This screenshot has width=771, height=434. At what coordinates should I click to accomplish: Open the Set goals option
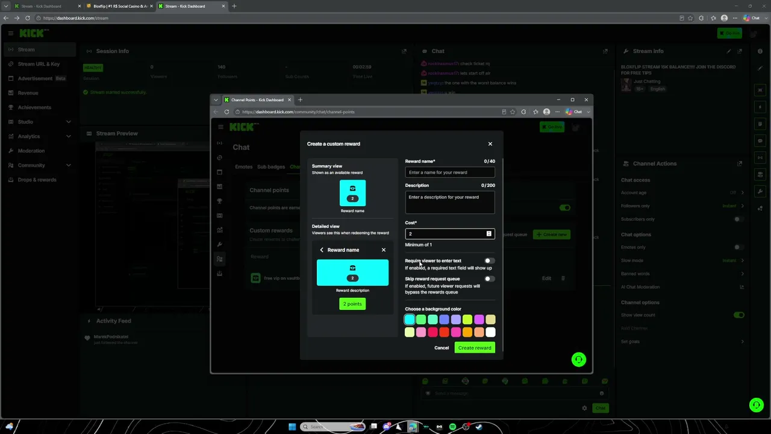click(682, 342)
